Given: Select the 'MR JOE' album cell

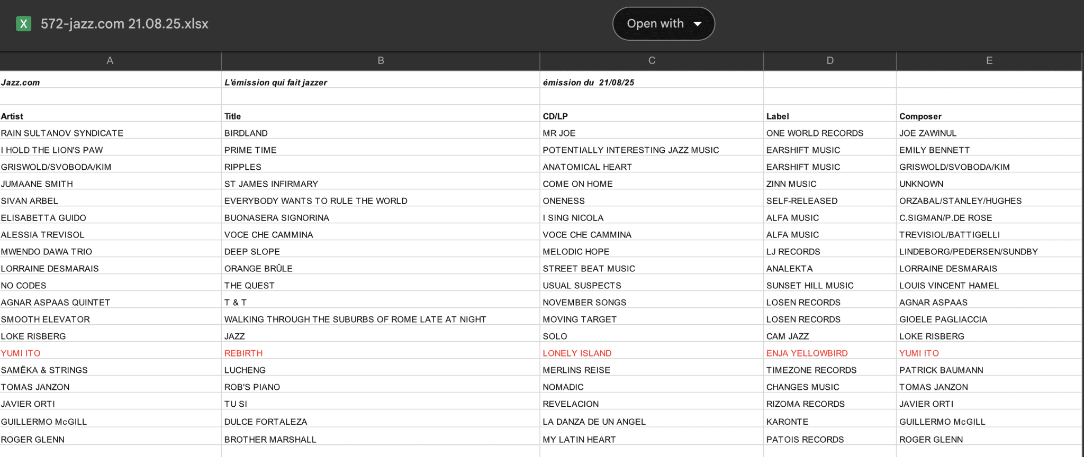Looking at the screenshot, I should point(652,131).
